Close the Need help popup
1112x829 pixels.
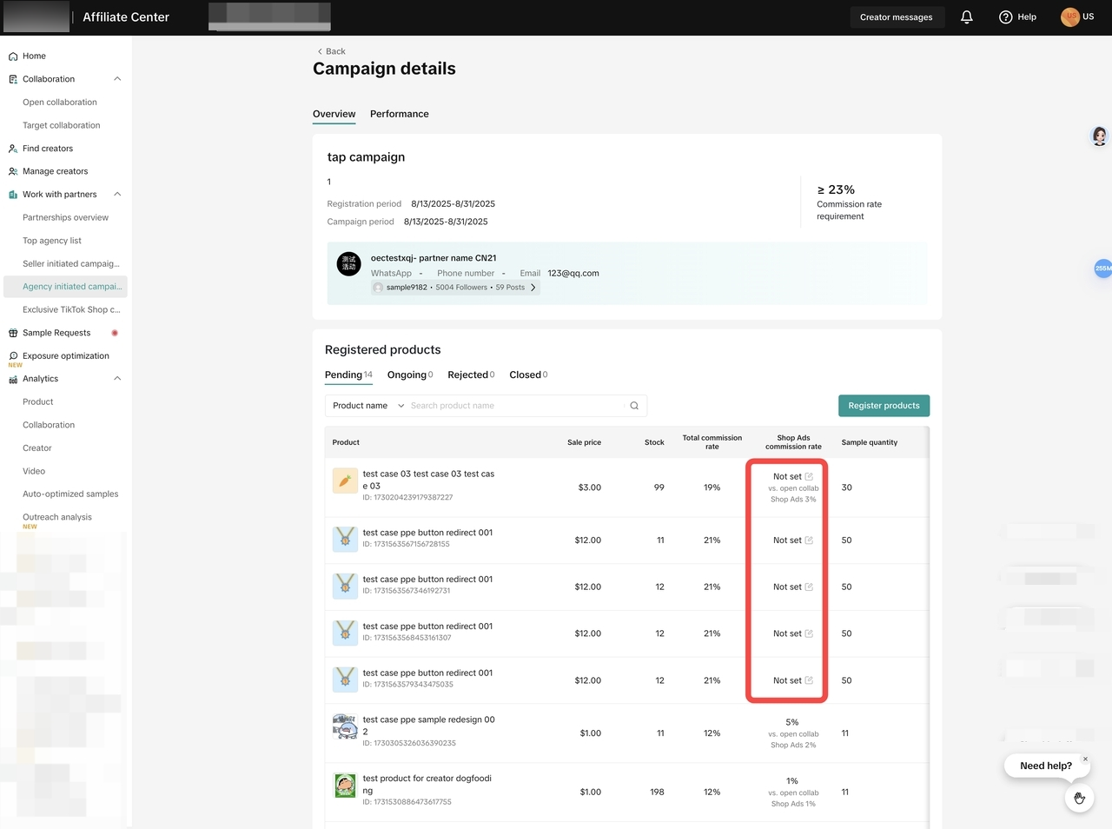click(1085, 759)
